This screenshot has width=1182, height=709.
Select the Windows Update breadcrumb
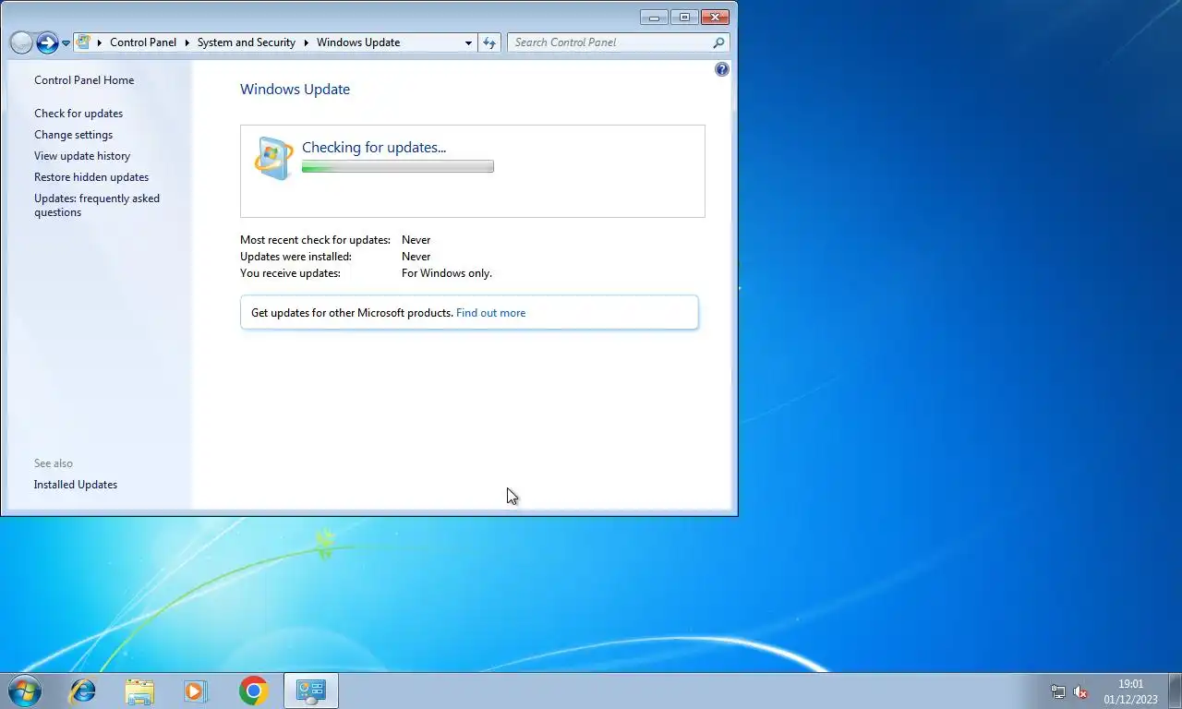(x=358, y=42)
